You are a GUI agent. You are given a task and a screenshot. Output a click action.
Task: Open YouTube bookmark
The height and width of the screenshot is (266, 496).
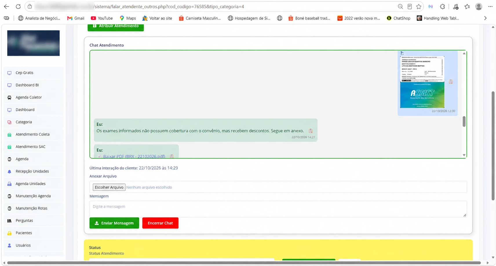tap(102, 18)
